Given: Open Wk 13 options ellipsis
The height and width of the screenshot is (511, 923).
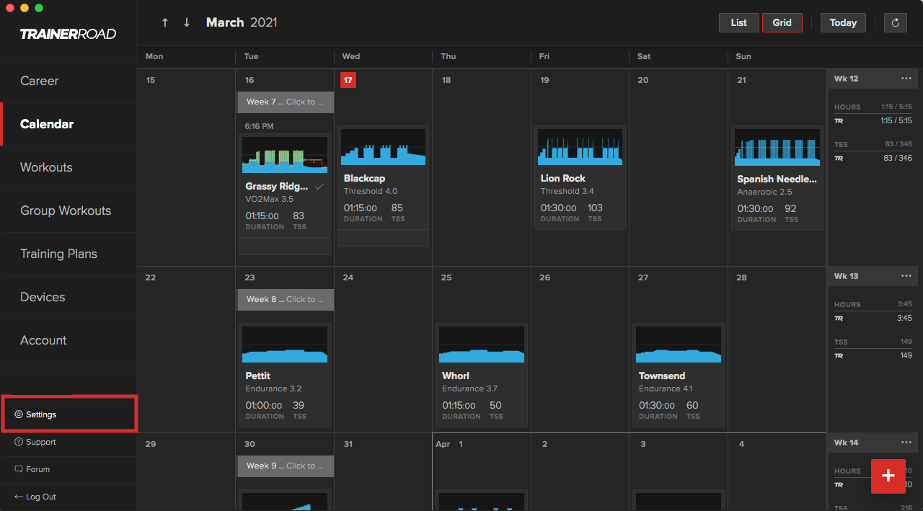Looking at the screenshot, I should [x=906, y=276].
